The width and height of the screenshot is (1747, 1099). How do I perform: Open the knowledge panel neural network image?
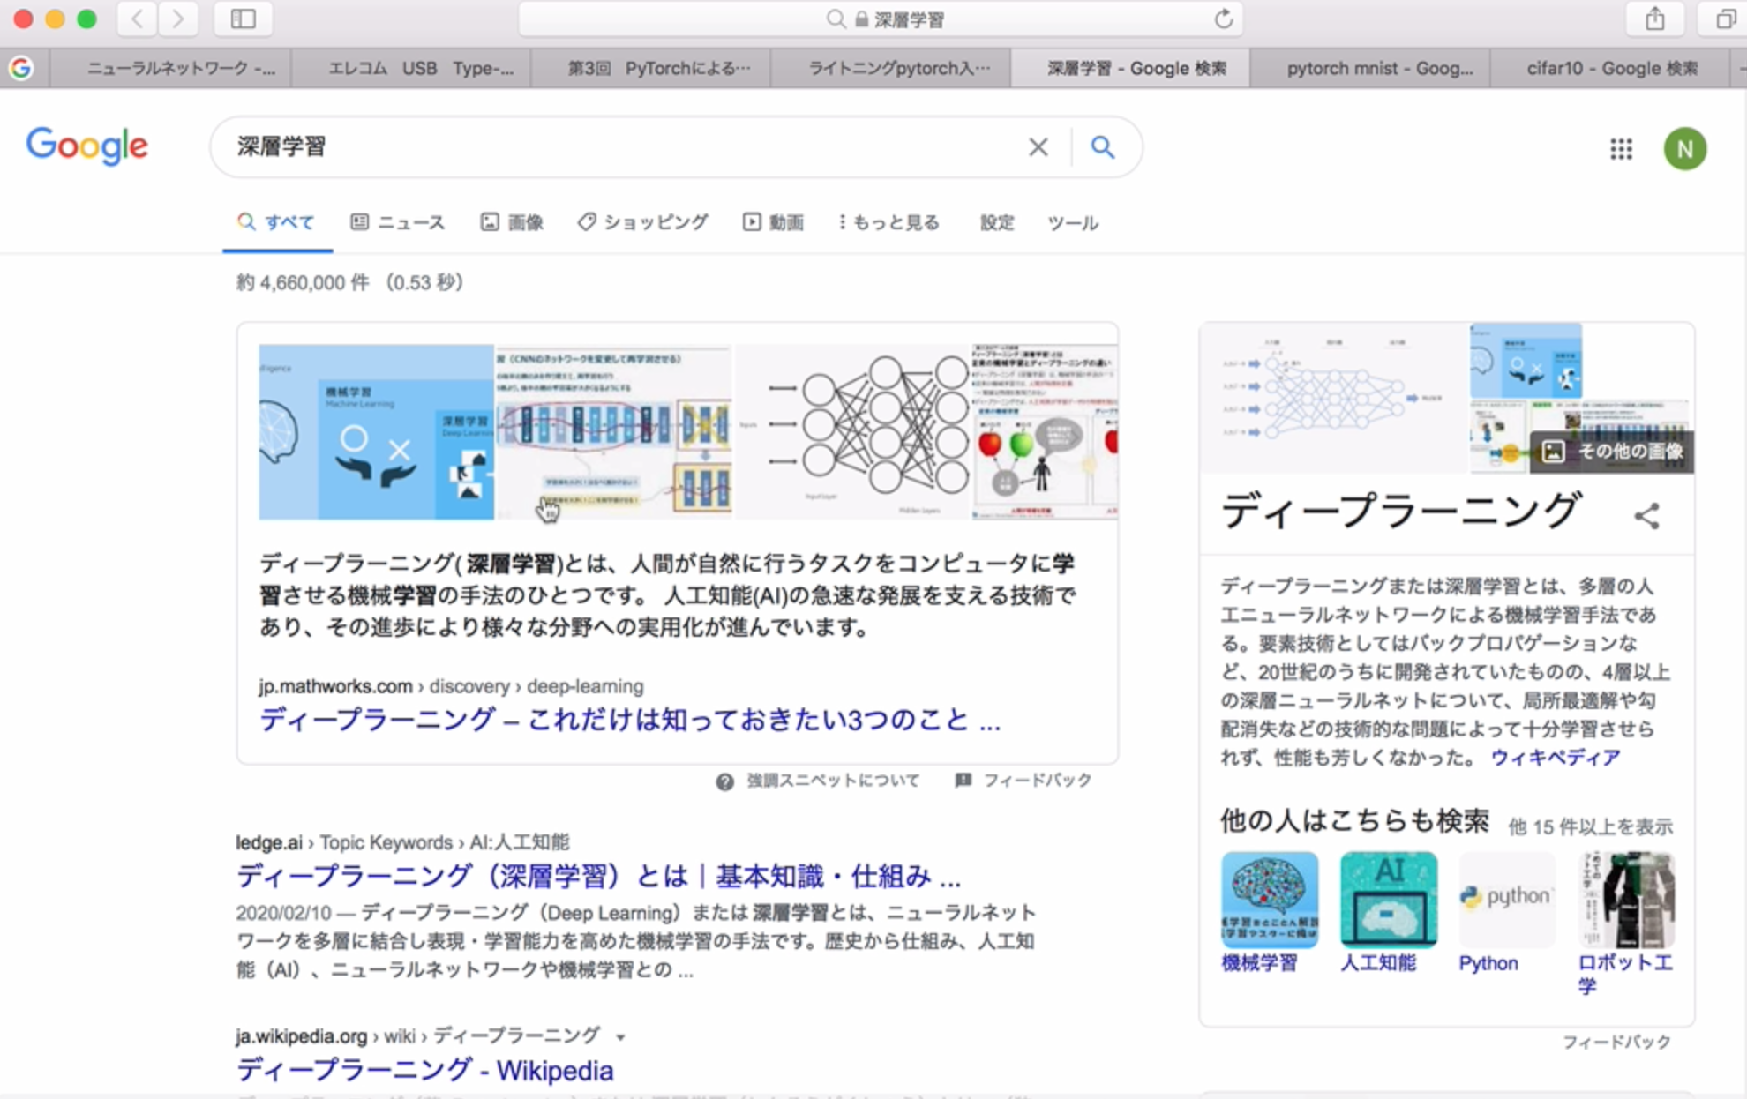tap(1333, 399)
